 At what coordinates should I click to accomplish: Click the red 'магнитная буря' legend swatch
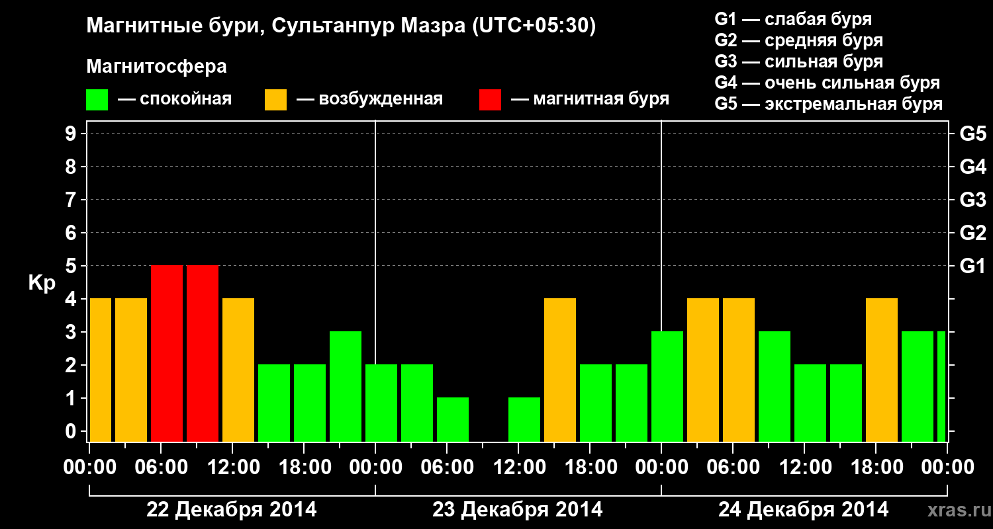491,100
